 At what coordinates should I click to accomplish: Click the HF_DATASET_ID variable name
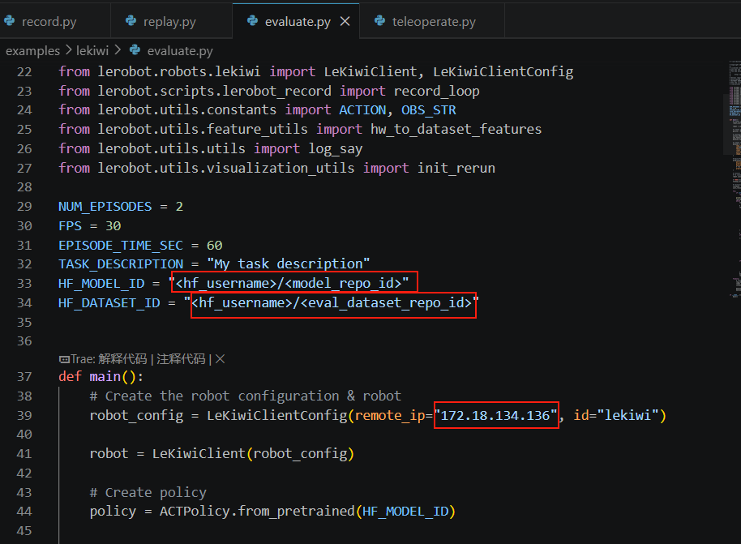[x=109, y=302]
